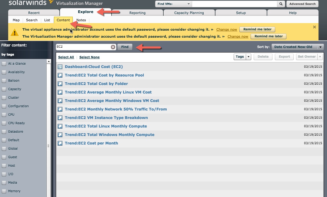The width and height of the screenshot is (327, 197).
Task: Click into the Find VMs search input
Action: click(234, 4)
